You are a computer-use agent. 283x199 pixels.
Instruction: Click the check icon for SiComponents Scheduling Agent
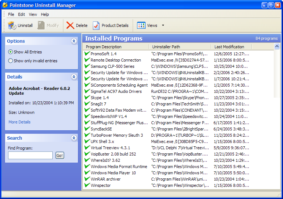[x=87, y=85]
